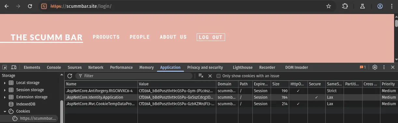Click the Cookies cookie icon
This screenshot has height=123, width=398.
[x=11, y=111]
